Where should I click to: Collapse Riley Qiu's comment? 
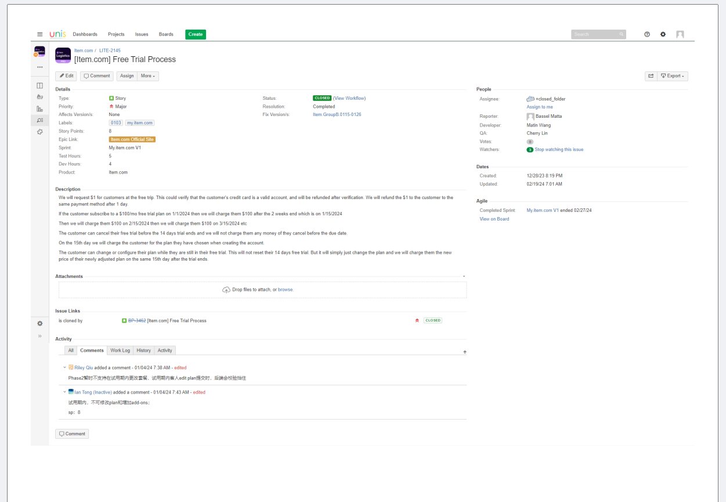(64, 367)
